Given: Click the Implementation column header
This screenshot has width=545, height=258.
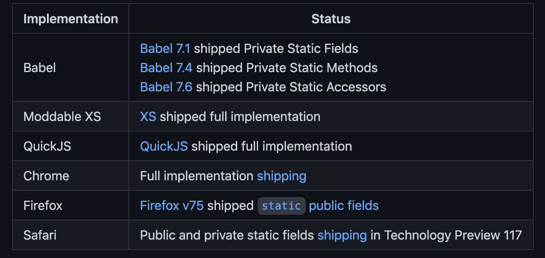Looking at the screenshot, I should [71, 19].
